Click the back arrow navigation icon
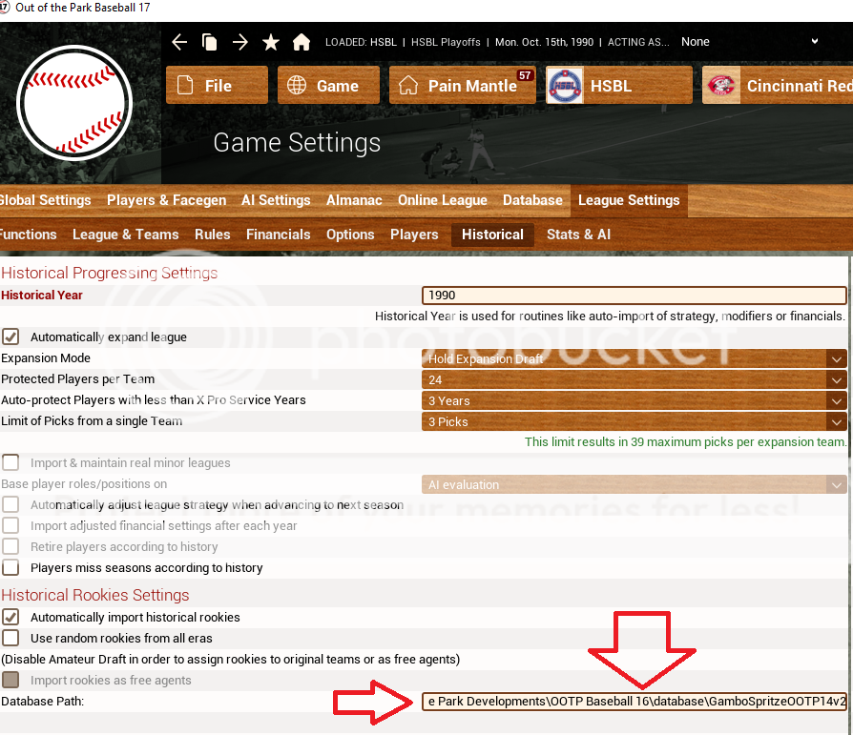Image resolution: width=853 pixels, height=735 pixels. tap(179, 42)
